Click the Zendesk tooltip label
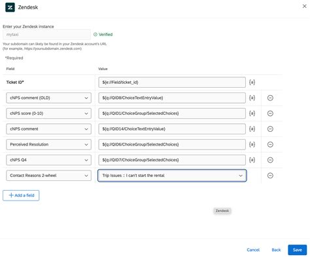This screenshot has height=257, width=310. pos(222,211)
